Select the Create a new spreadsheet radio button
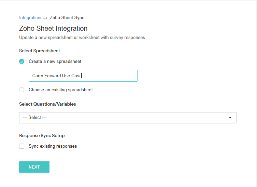 pos(22,62)
